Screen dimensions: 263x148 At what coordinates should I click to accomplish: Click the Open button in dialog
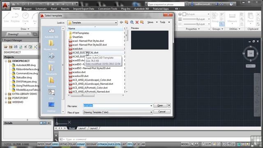tap(160, 105)
